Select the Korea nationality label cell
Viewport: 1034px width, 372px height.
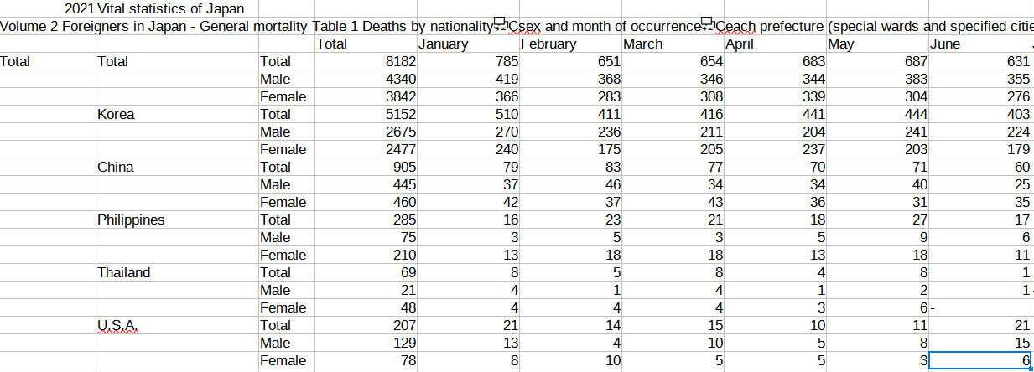177,114
